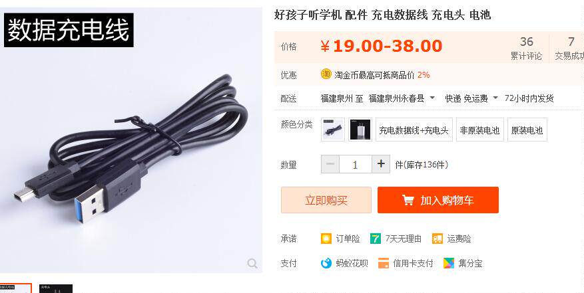Screen dimensions: 584x293
Task: Select the 原装电池 option
Action: point(527,130)
